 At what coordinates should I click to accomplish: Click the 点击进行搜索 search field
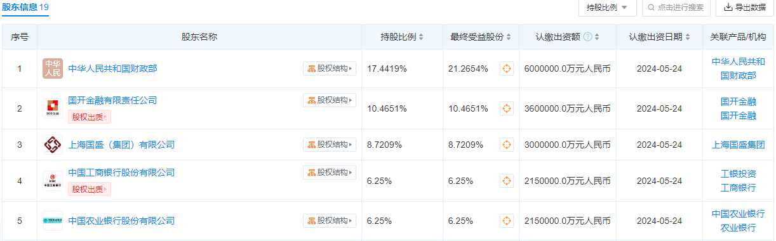pos(676,8)
